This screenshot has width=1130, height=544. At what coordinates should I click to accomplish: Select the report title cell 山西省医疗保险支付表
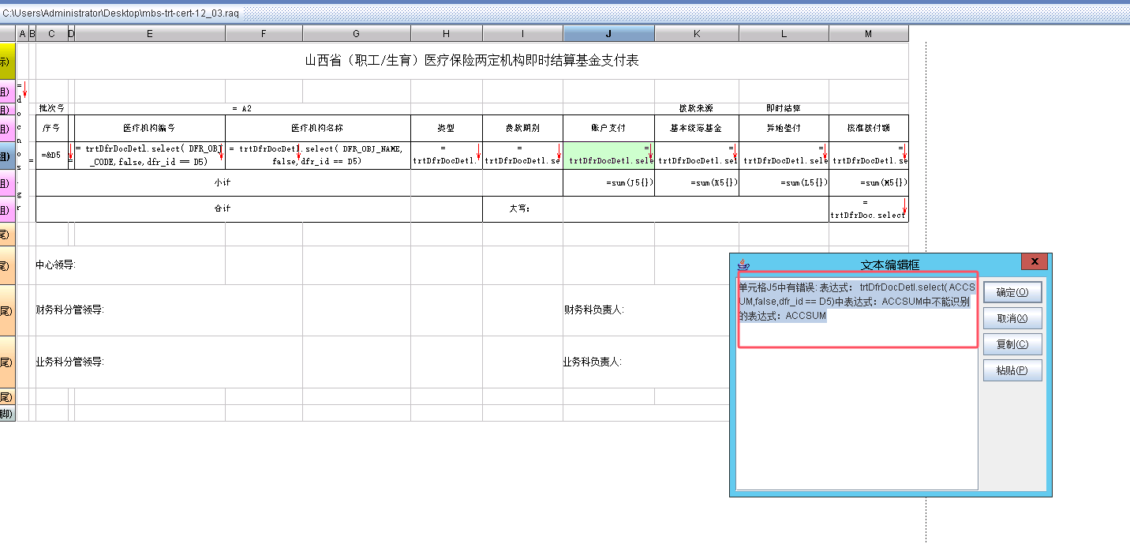coord(472,61)
